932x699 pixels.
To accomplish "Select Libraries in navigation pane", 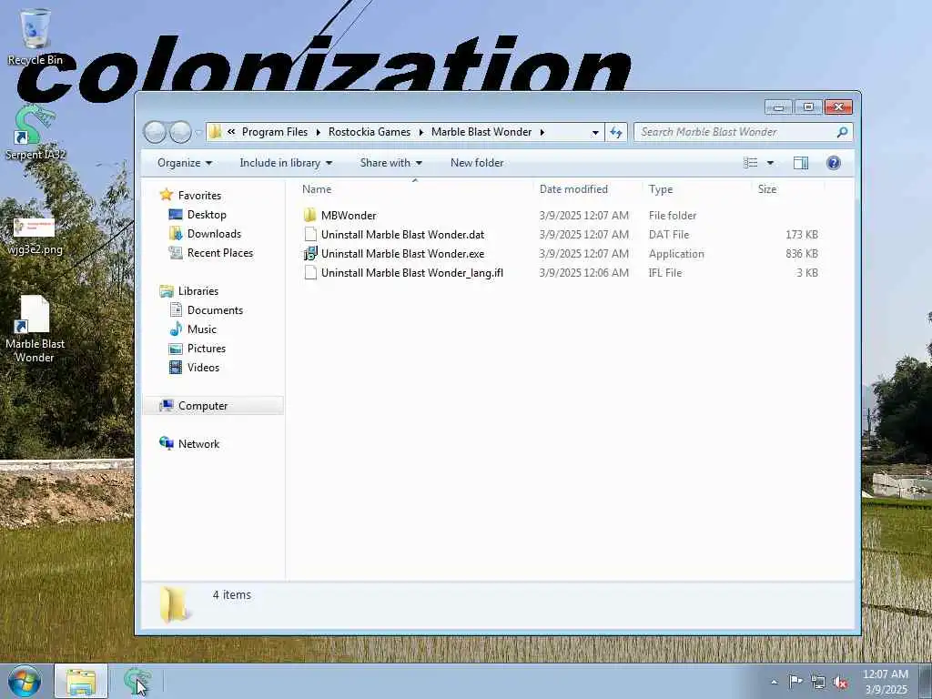I will (198, 290).
